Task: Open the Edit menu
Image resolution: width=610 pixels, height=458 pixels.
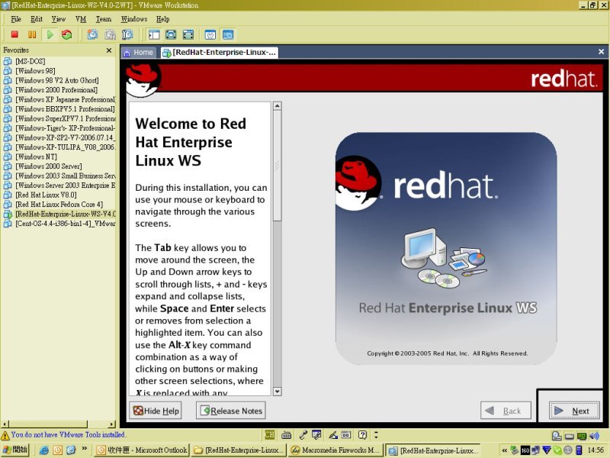Action: pyautogui.click(x=37, y=19)
